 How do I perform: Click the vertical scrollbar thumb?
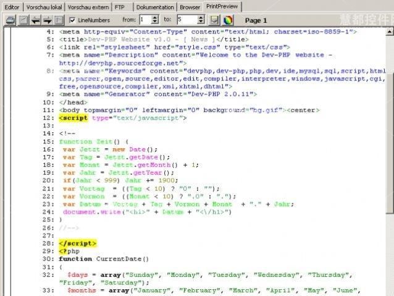390,143
